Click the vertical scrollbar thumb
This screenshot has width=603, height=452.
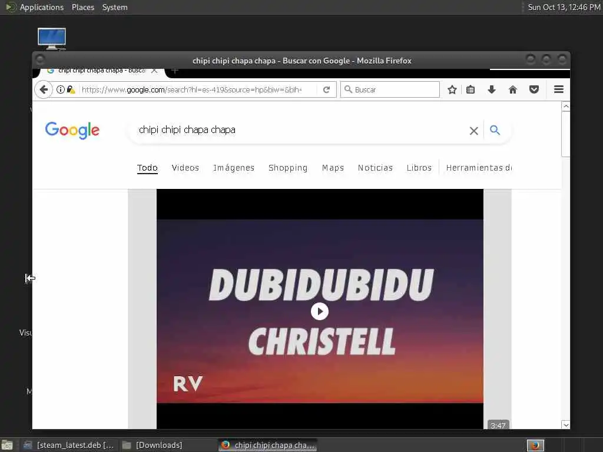566,134
